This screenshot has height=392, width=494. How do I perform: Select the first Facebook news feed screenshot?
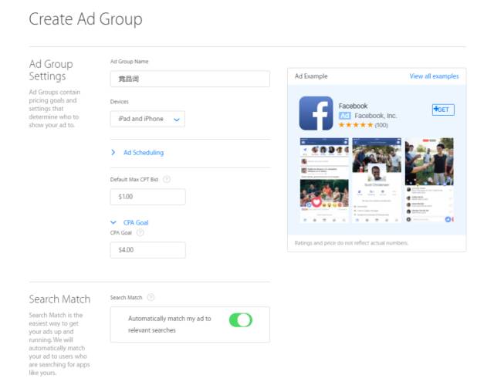(x=324, y=180)
